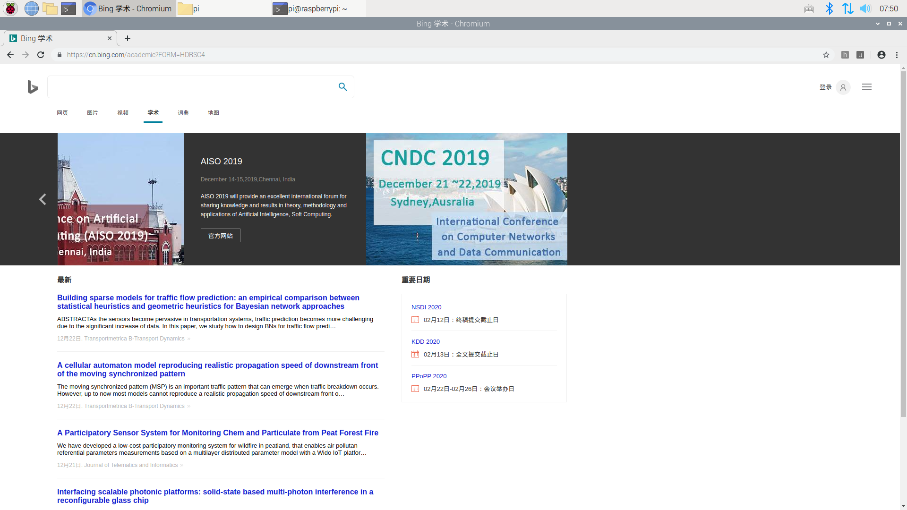Screen dimensions: 907x510
Task: Switch to the pi folder taskbar window
Action: tap(224, 8)
